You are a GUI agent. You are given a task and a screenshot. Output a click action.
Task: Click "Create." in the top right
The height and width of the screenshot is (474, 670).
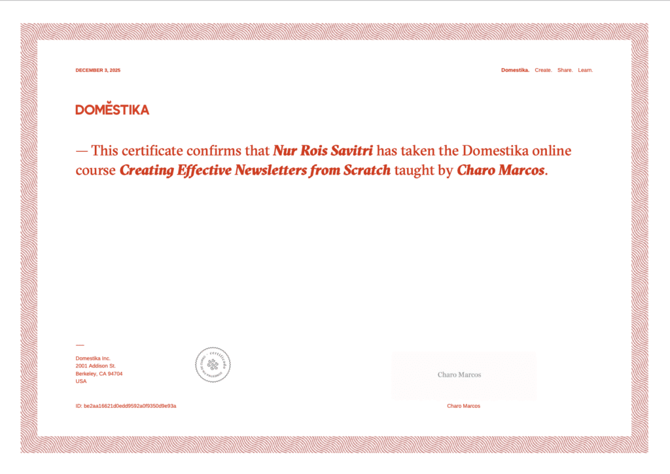[543, 70]
